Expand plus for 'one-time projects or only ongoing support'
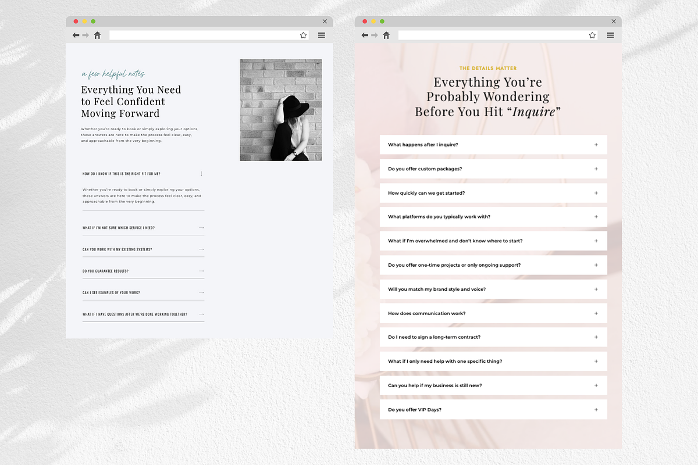Viewport: 698px width, 465px height. (x=596, y=265)
